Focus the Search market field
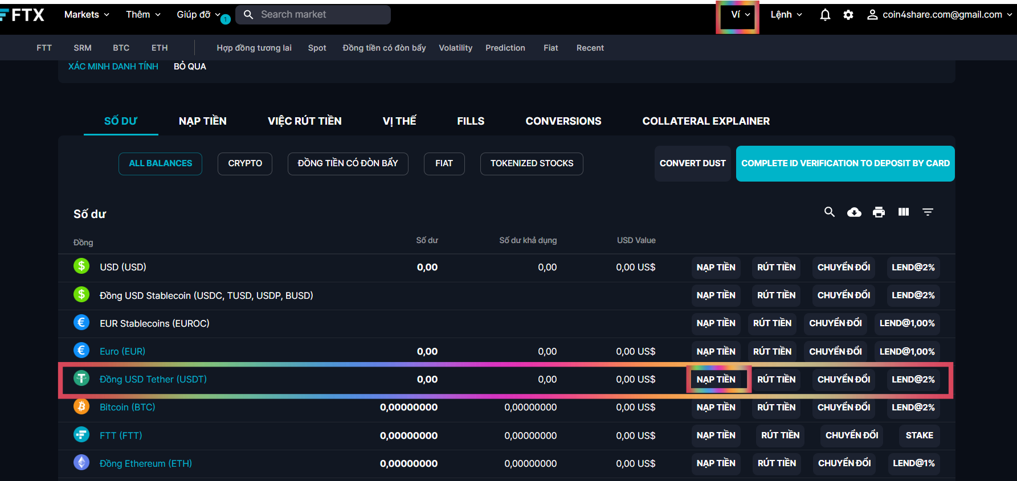Viewport: 1017px width, 481px height. (x=313, y=15)
